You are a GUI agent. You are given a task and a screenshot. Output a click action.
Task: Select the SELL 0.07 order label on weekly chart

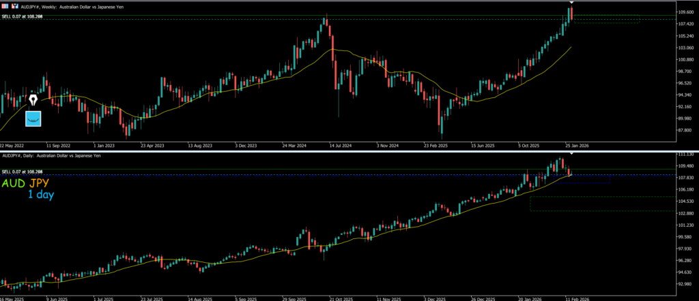click(22, 15)
